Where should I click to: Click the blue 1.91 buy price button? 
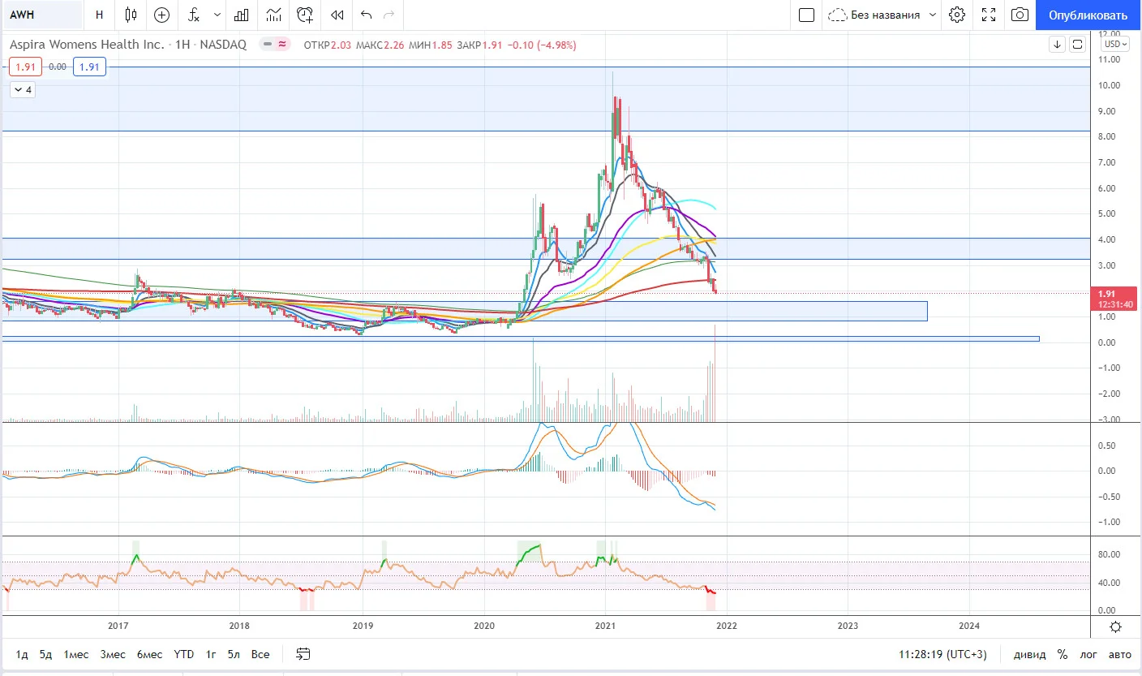point(89,67)
